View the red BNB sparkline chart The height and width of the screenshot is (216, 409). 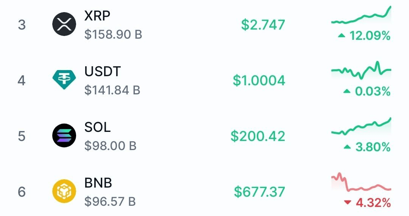pos(361,182)
